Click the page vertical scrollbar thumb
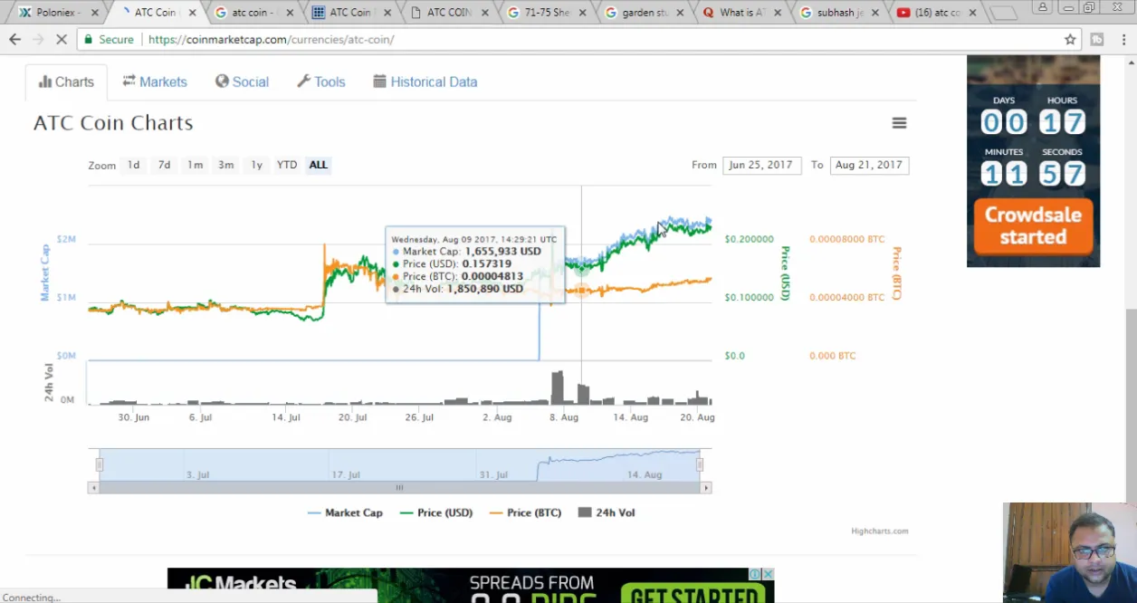This screenshot has width=1137, height=603. tap(1131, 405)
